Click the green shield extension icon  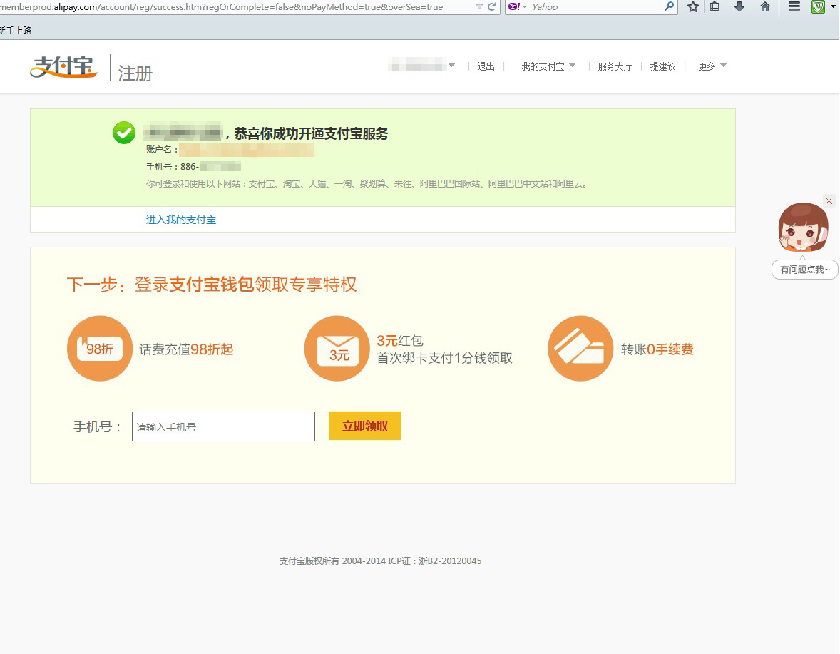click(818, 6)
